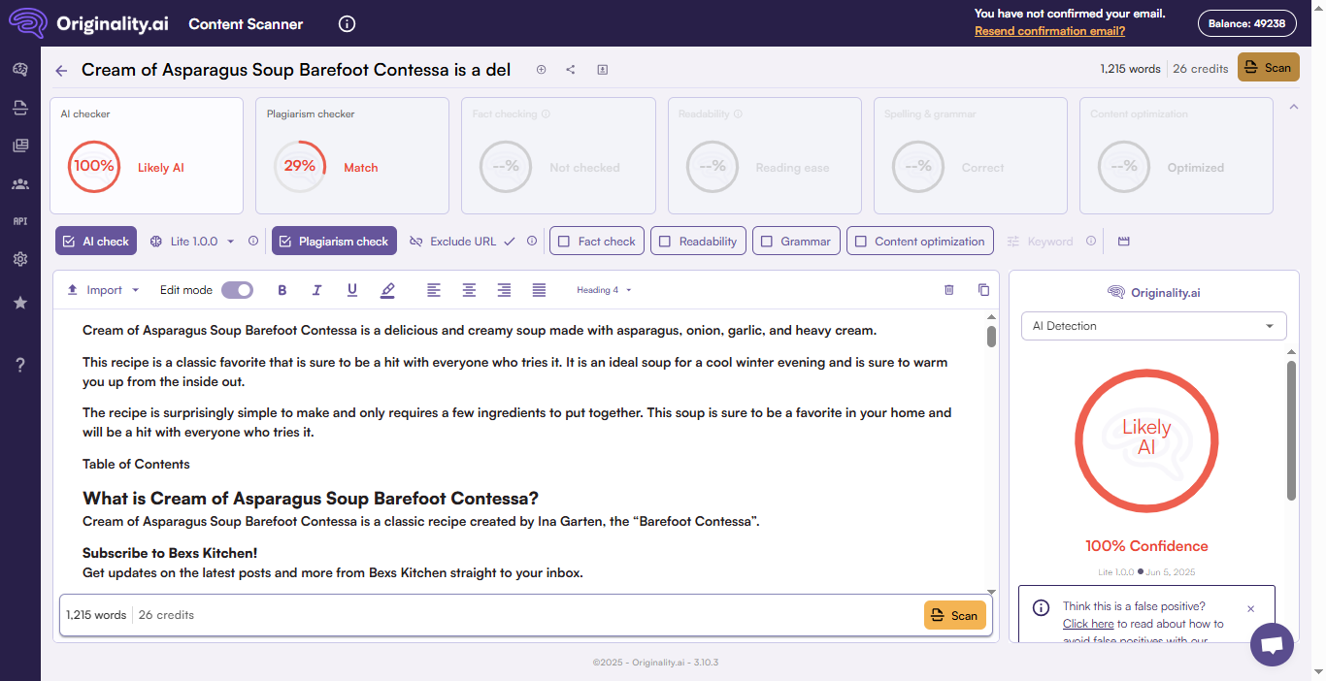1326x681 pixels.
Task: Open the library icon in the left sidebar
Action: [x=19, y=146]
